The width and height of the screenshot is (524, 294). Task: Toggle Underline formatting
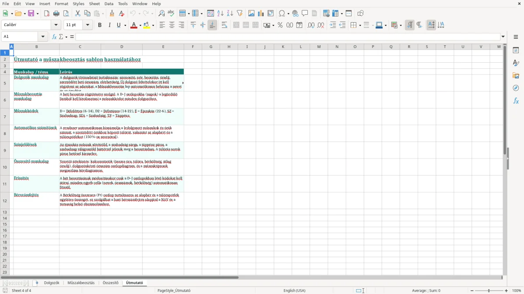click(x=118, y=25)
